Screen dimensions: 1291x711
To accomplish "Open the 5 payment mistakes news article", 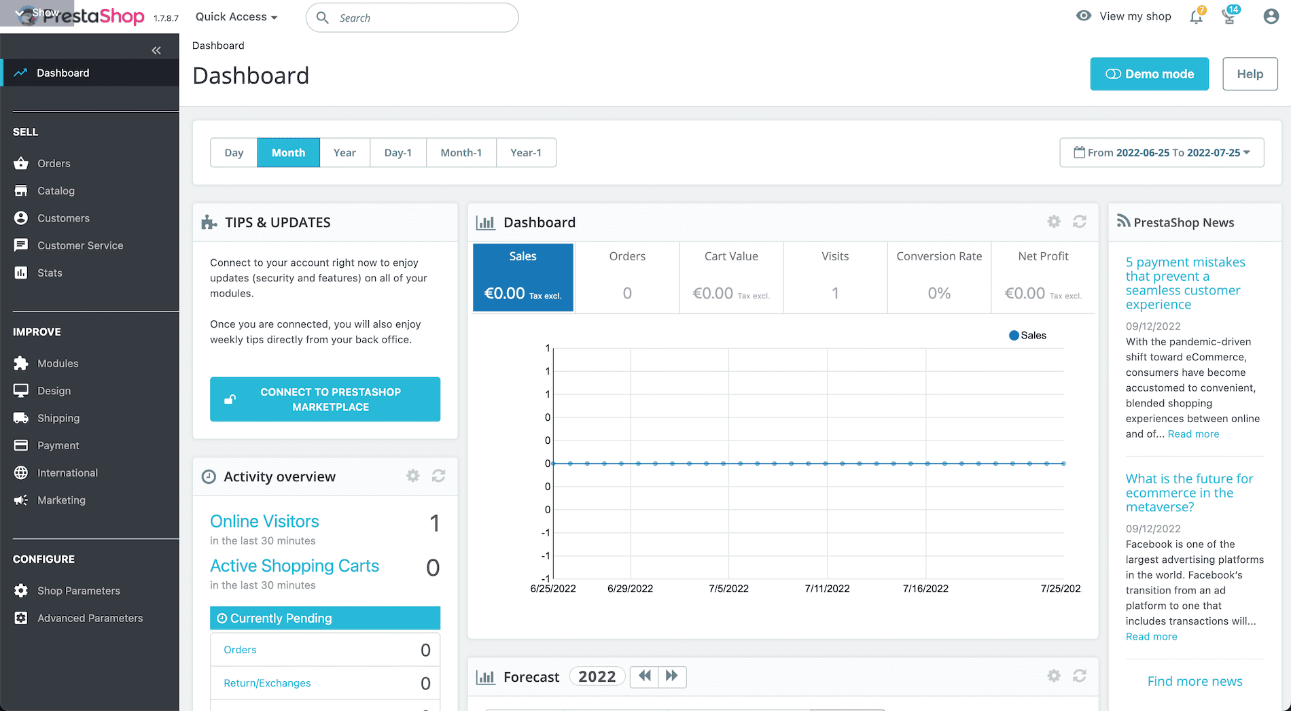I will point(1186,283).
